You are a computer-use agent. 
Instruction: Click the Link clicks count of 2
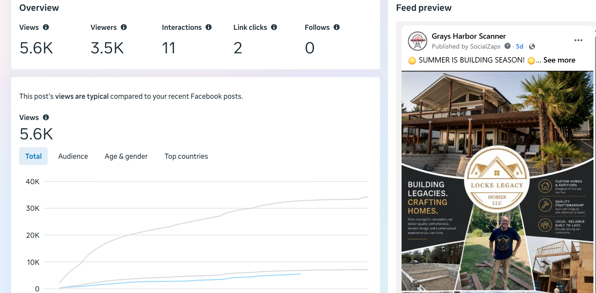click(238, 48)
